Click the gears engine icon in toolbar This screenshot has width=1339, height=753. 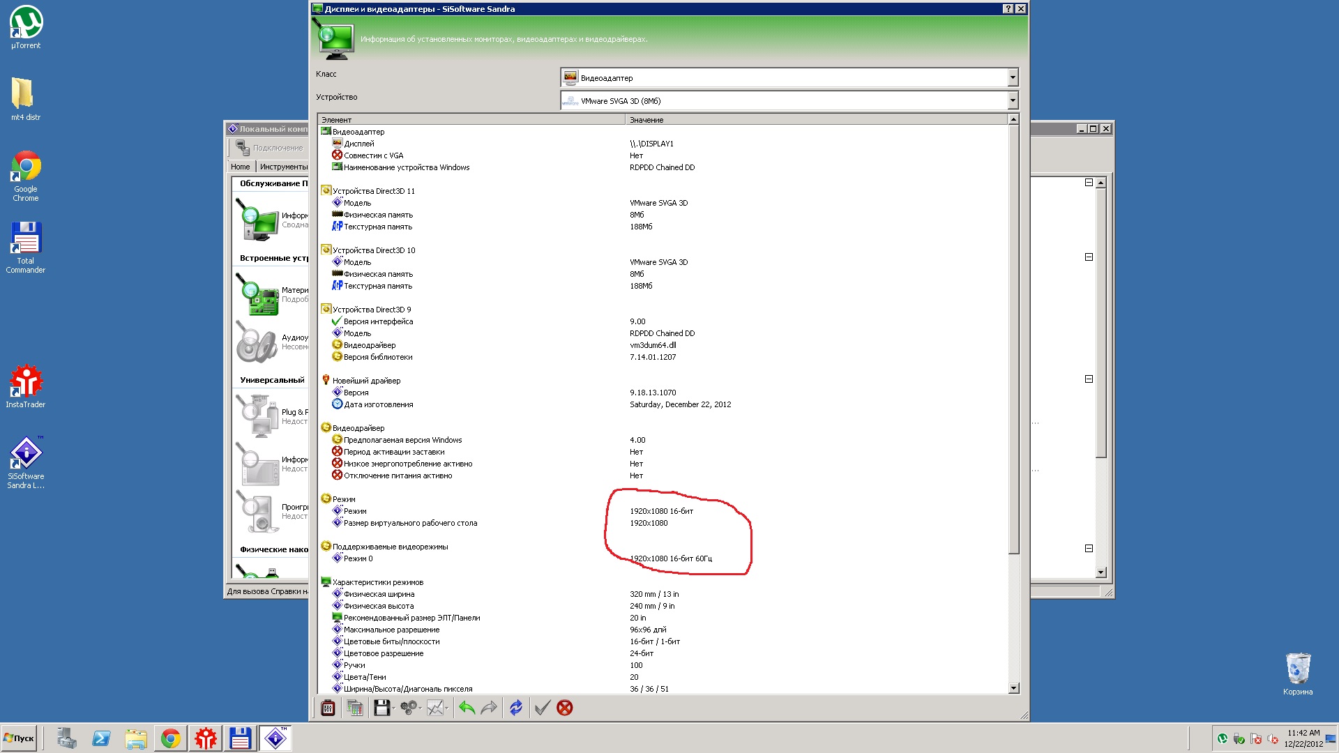pyautogui.click(x=409, y=708)
